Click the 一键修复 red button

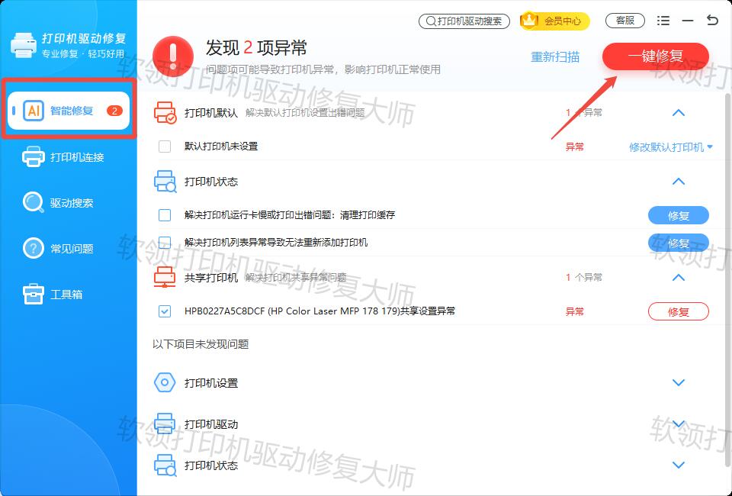pyautogui.click(x=656, y=56)
